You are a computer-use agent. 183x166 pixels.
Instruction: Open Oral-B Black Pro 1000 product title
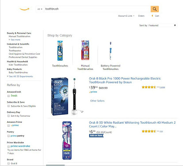[x=125, y=80]
